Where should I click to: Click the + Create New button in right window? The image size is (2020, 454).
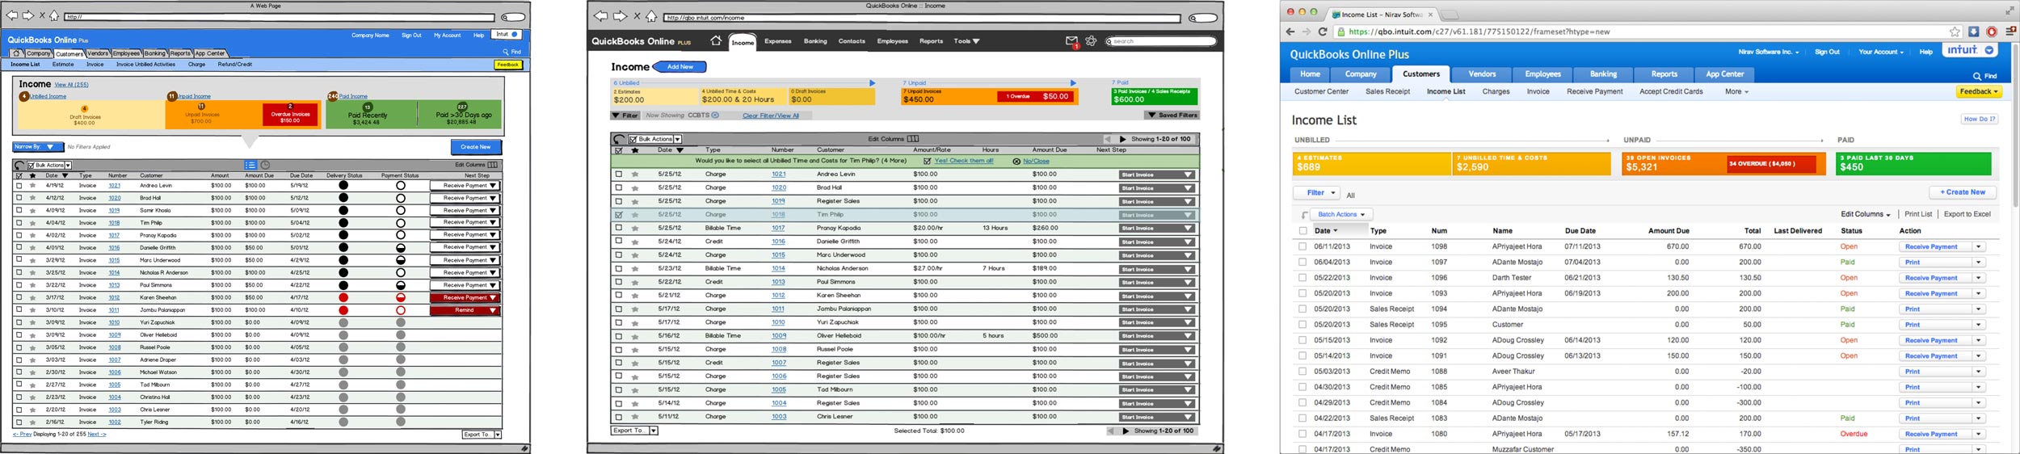click(1963, 192)
